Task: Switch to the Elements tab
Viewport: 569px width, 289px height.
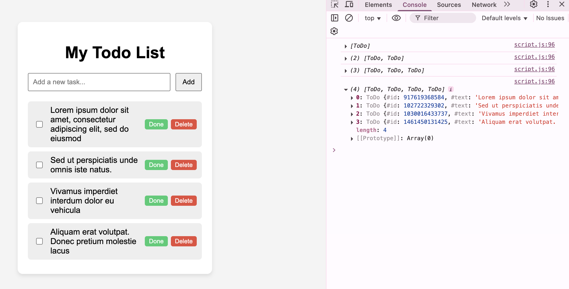Action: click(x=378, y=5)
